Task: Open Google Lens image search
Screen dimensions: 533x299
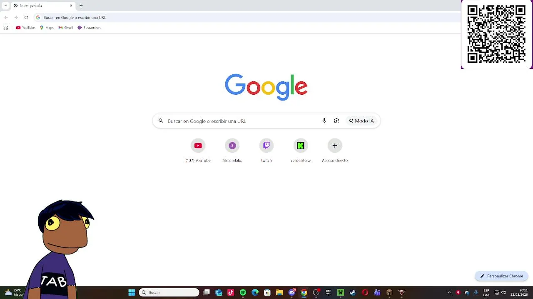Action: (336, 121)
